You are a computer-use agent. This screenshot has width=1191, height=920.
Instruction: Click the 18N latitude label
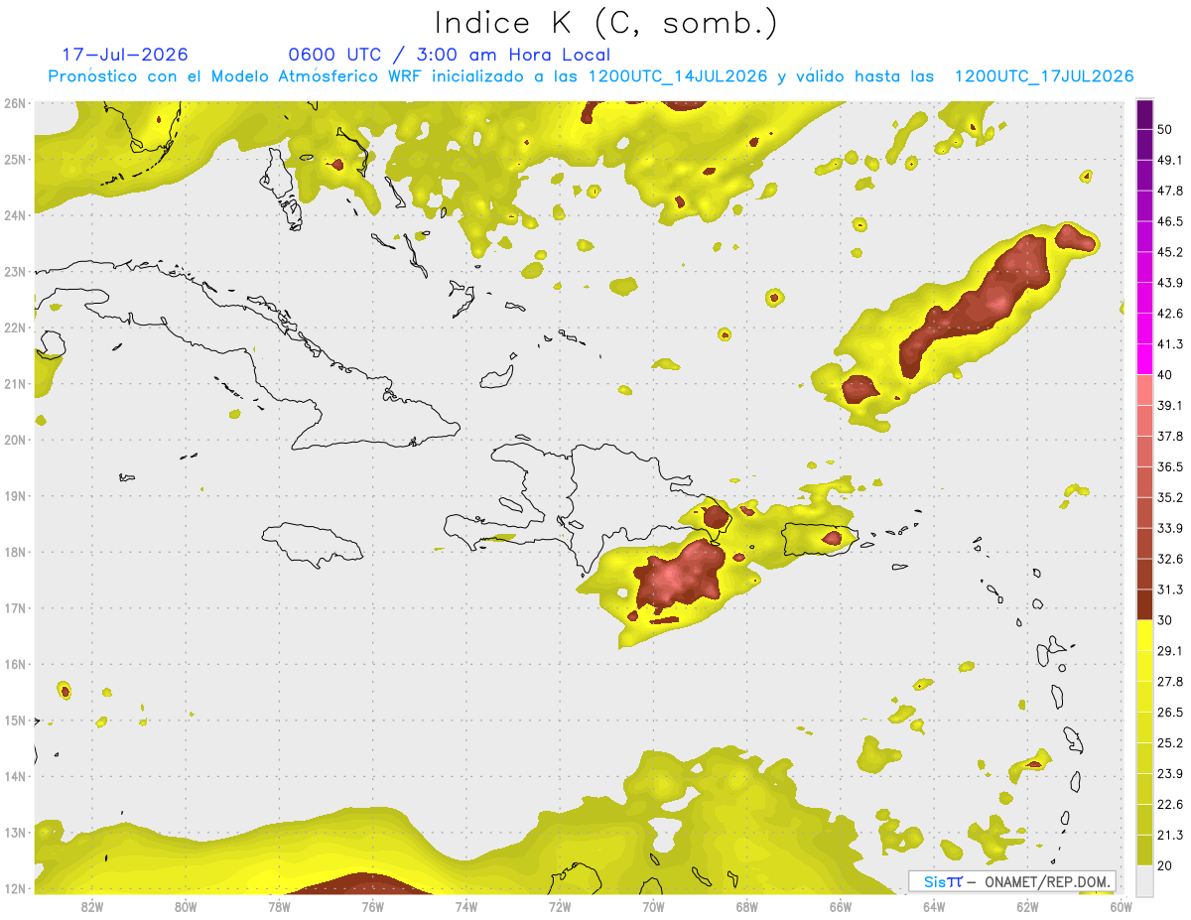click(15, 552)
